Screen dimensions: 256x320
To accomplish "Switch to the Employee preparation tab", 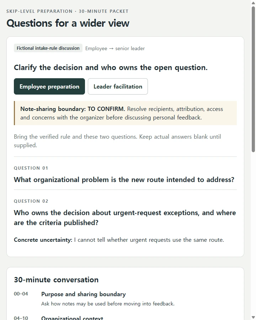I will point(49,86).
